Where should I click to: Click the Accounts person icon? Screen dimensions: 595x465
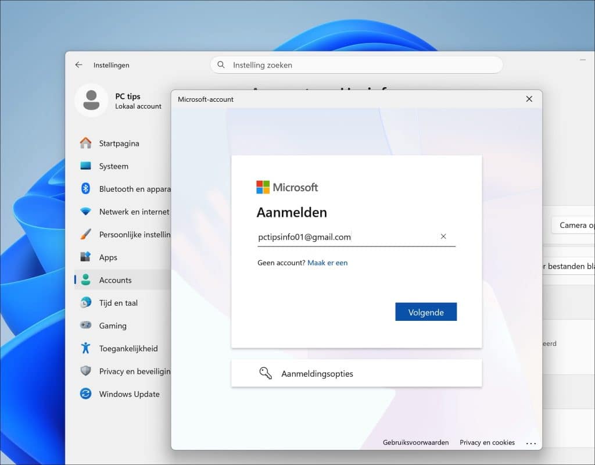(86, 280)
